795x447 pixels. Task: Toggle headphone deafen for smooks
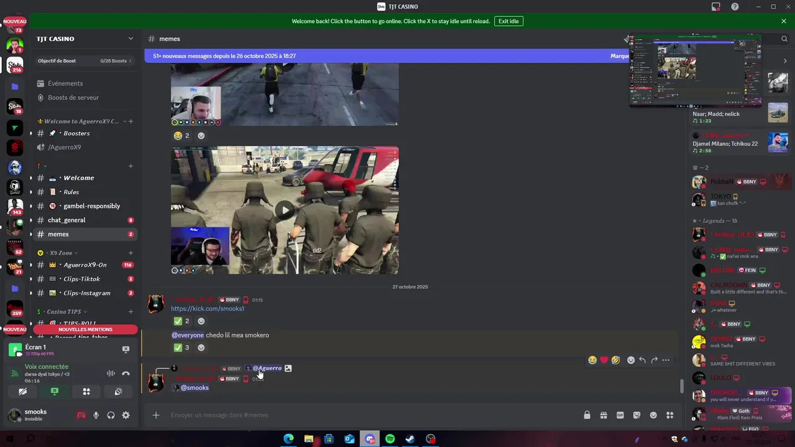click(111, 415)
